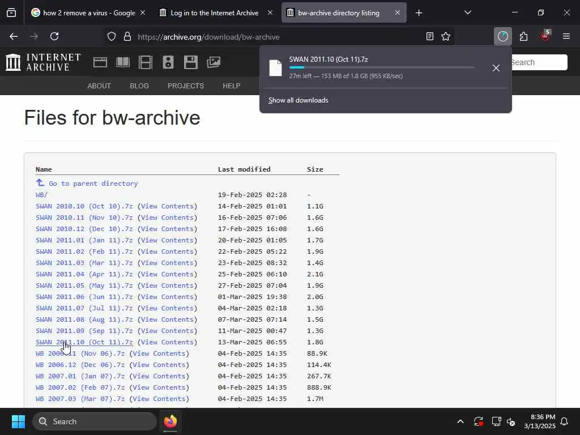
Task: Click the uBlock Origin extension icon
Action: pyautogui.click(x=545, y=36)
